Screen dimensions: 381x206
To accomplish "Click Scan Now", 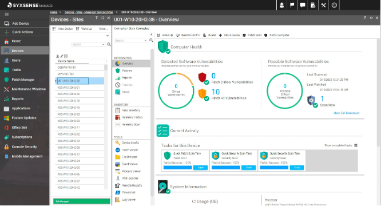I will pos(328,105).
